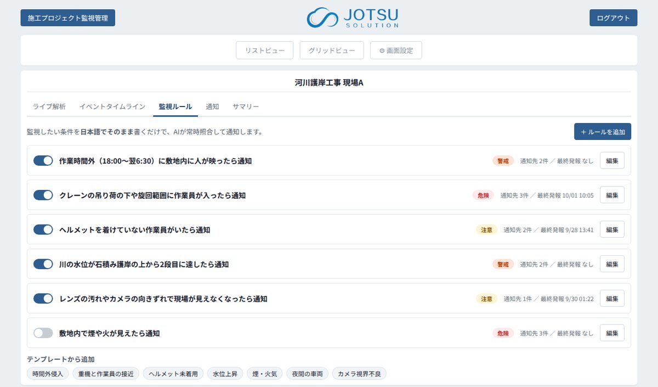
Task: Click the 注意 badge on the レンズ rule
Action: pyautogui.click(x=486, y=299)
